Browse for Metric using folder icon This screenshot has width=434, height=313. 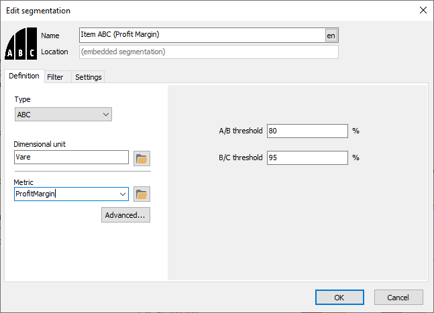click(x=142, y=194)
